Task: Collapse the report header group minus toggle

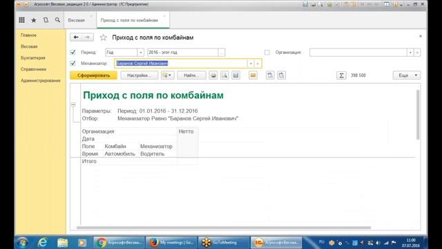Action: click(73, 104)
